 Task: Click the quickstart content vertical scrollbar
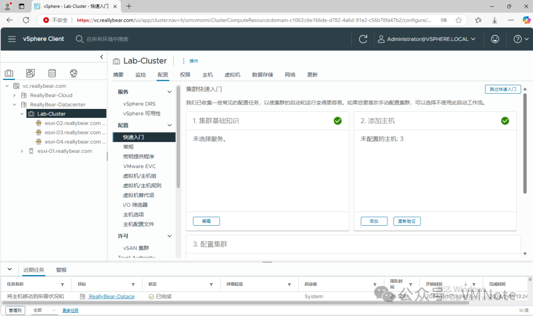click(525, 142)
